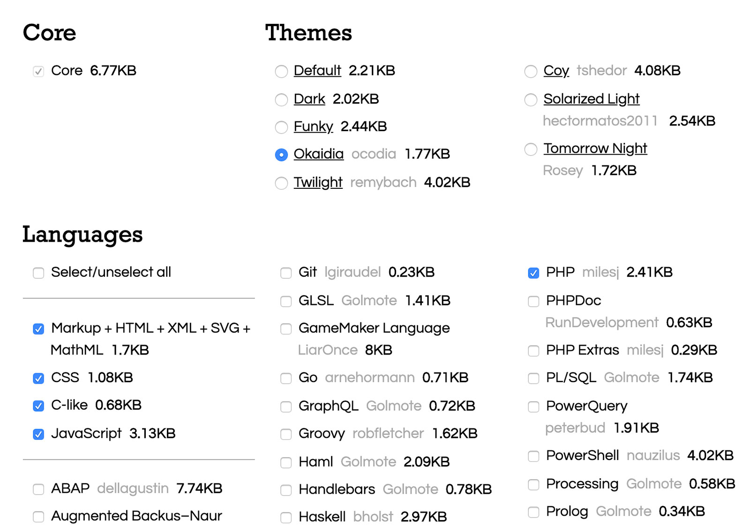Image resolution: width=750 pixels, height=526 pixels.
Task: Toggle the Select/unselect all checkbox
Action: [38, 273]
